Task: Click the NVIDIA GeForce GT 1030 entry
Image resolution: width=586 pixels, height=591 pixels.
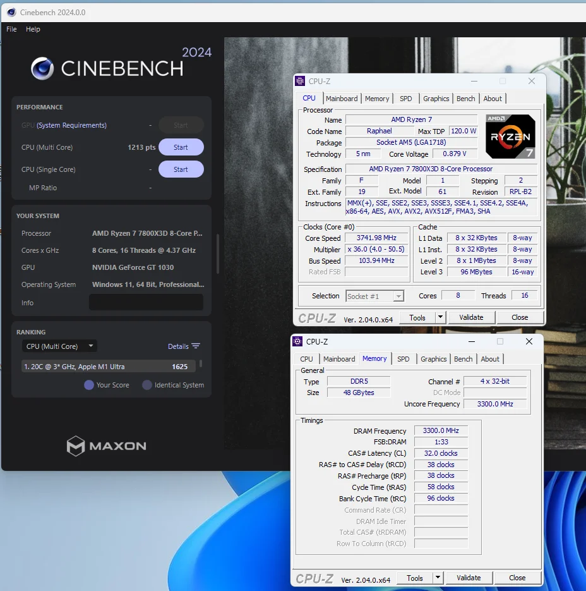Action: (x=133, y=267)
